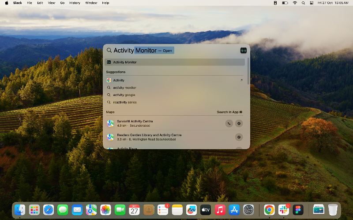This screenshot has width=353, height=220.
Task: Open the View menu
Action: [52, 3]
